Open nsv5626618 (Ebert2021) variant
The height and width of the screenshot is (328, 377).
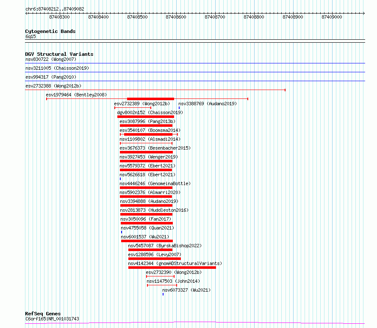(x=147, y=175)
